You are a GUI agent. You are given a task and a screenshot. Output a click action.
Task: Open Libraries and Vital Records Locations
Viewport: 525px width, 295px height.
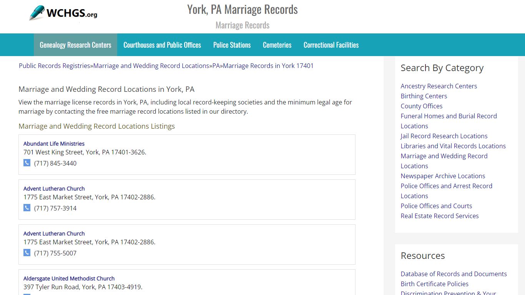pyautogui.click(x=453, y=146)
